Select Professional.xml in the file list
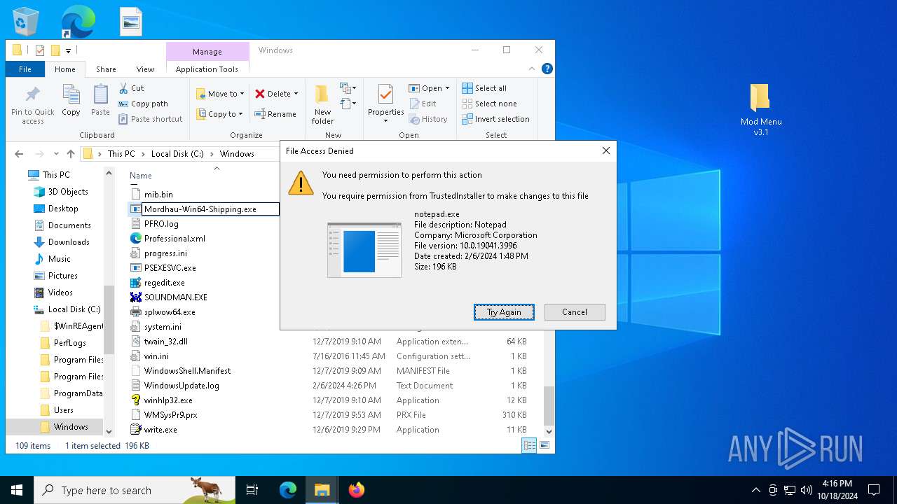Screen dimensions: 897x504 (174, 239)
